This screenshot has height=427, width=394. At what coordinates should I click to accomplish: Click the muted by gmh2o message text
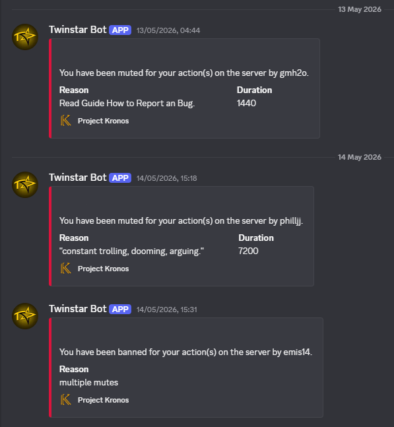(x=184, y=73)
